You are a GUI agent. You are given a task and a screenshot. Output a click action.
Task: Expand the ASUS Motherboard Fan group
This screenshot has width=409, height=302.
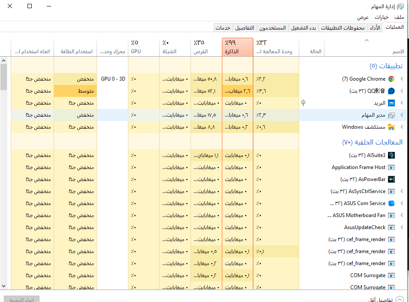point(402,215)
